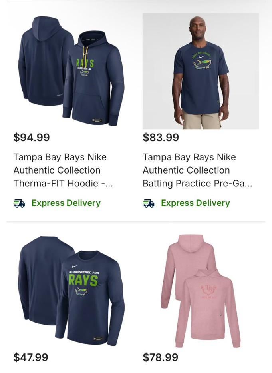
Task: Open the Batting Practice Pre-Game product title
Action: point(197,170)
